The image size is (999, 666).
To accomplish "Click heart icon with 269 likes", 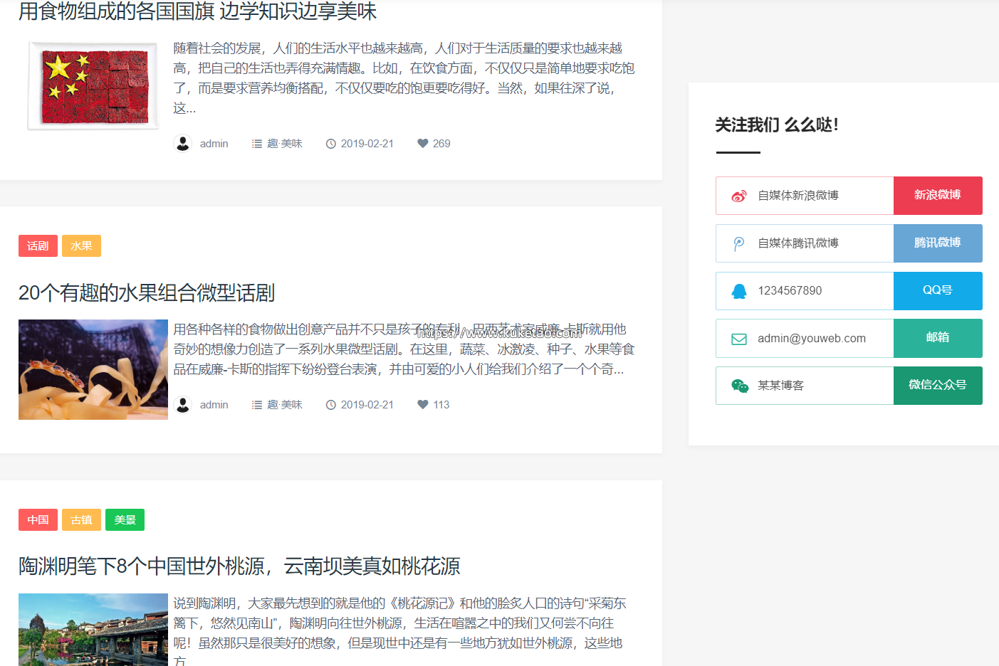I will (423, 143).
